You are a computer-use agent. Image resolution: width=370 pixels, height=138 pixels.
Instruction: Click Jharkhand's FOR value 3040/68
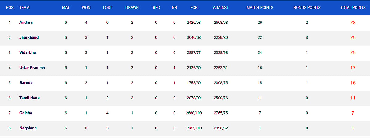pyautogui.click(x=194, y=38)
